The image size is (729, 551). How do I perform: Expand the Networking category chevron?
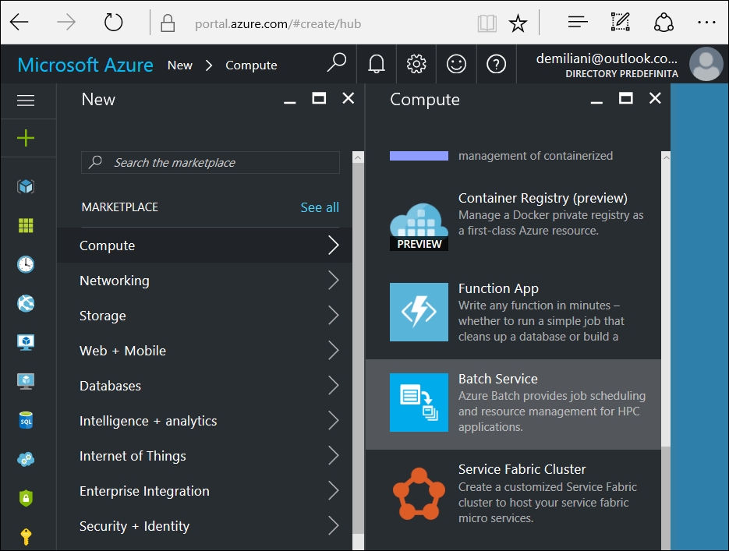tap(334, 281)
